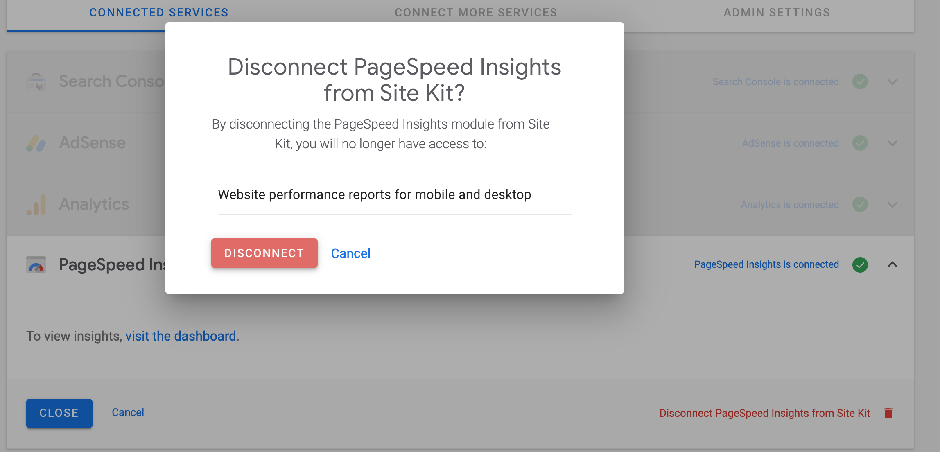Screen dimensions: 940x452
Task: Collapse the PageSpeed Insights row chevron
Action: (892, 265)
